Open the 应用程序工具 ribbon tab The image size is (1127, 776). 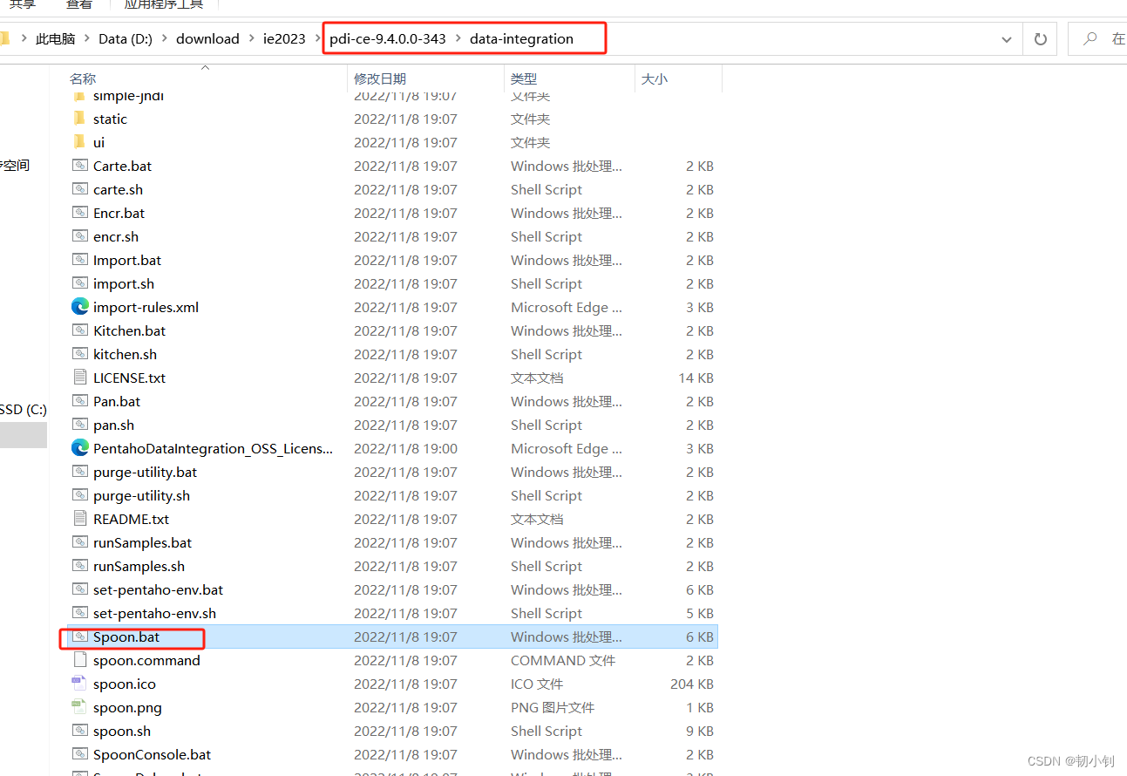(x=164, y=4)
